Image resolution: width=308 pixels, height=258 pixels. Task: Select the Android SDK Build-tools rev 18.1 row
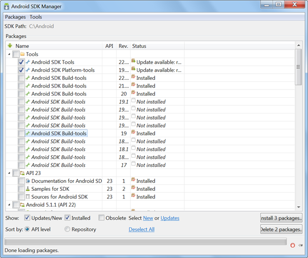click(150, 149)
